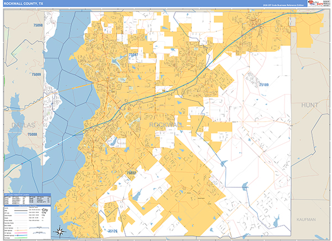Click the US Highways pink sample line in legend
The image size is (332, 241).
[21, 233]
